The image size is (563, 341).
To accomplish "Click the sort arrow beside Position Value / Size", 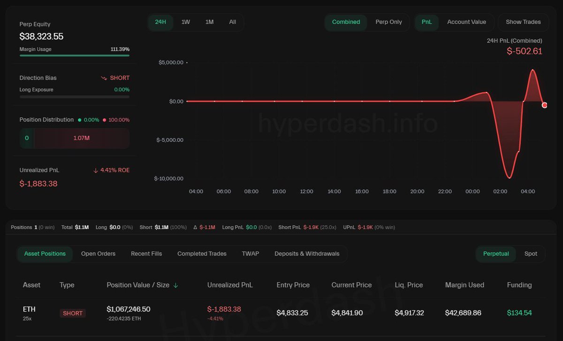I will pos(176,285).
